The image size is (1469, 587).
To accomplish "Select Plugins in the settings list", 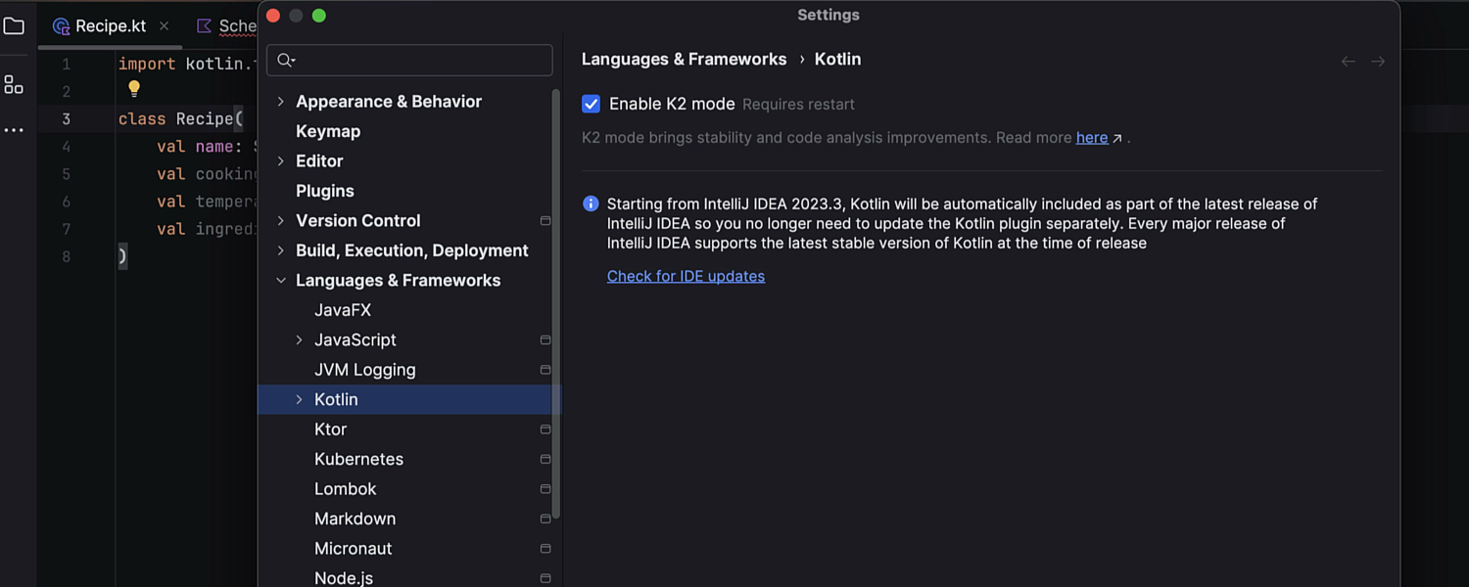I will pyautogui.click(x=325, y=191).
